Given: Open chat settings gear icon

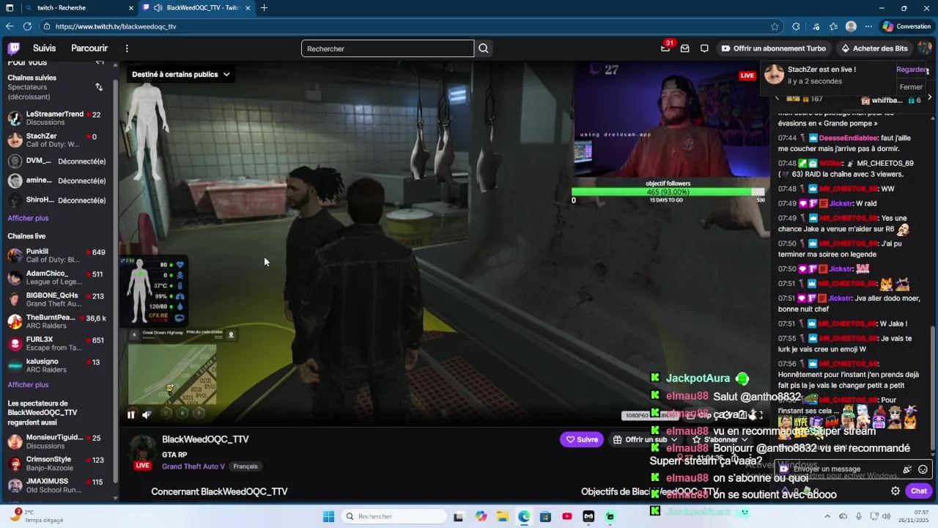Looking at the screenshot, I should coord(895,491).
